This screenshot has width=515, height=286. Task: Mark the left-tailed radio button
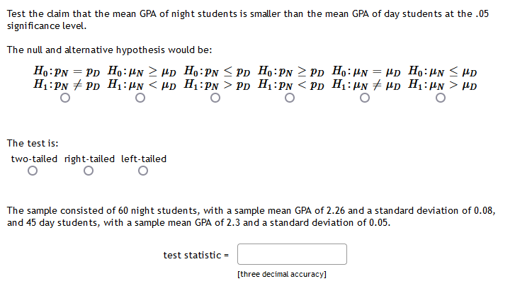coord(143,171)
